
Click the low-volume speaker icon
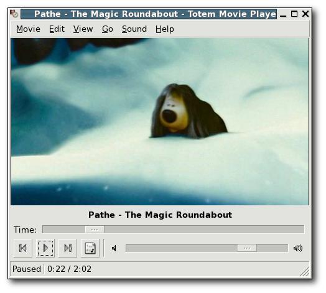pos(114,248)
